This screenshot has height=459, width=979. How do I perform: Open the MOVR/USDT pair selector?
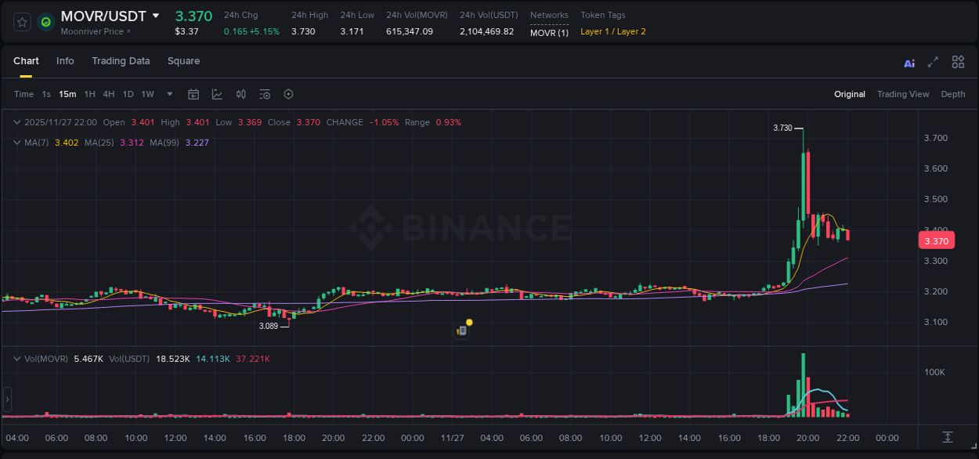tap(105, 15)
